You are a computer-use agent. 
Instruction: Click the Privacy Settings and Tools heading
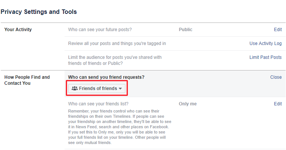39,12
